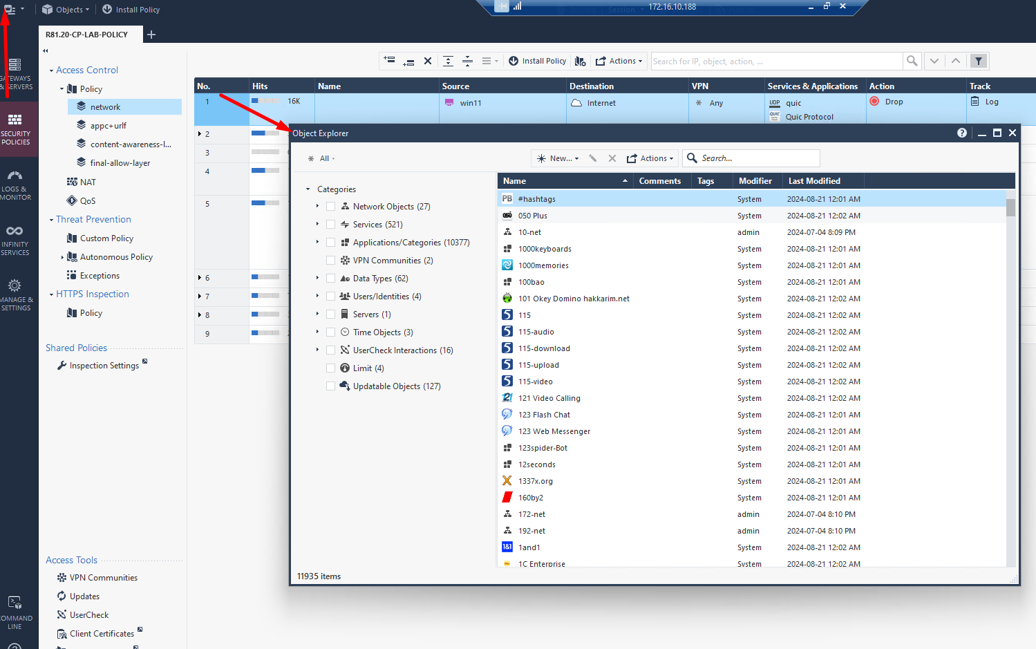The width and height of the screenshot is (1036, 649).
Task: Click the rulebase search input field
Action: coord(776,61)
